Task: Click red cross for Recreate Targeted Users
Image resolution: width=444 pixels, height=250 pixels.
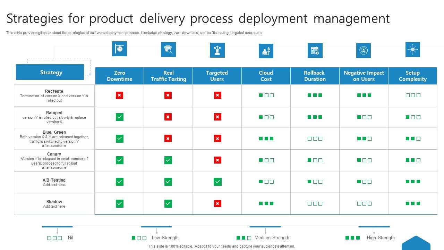Action: pyautogui.click(x=217, y=95)
